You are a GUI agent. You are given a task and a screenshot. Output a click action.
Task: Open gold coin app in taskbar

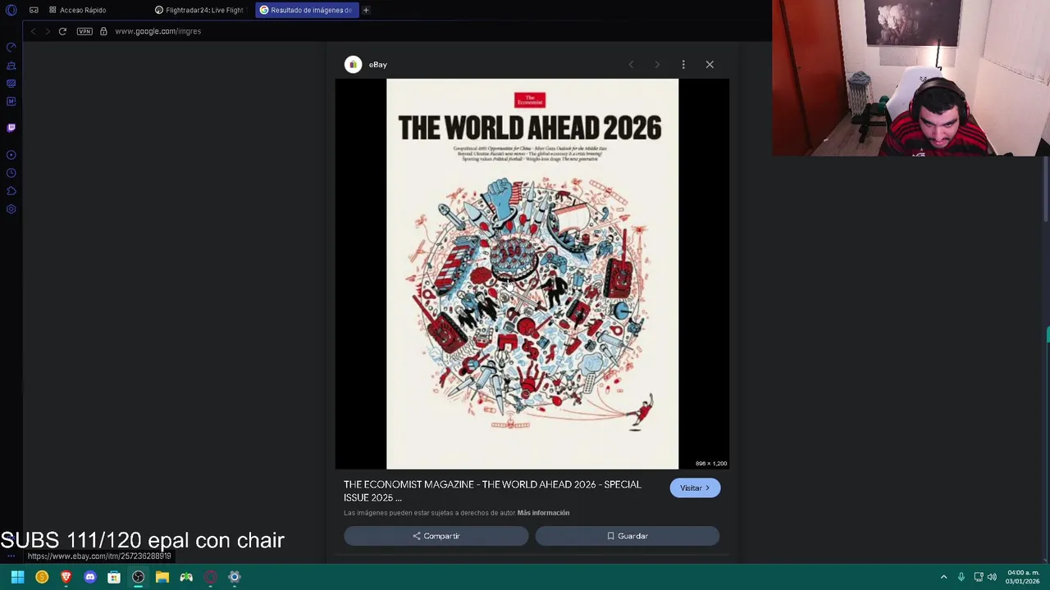click(x=42, y=577)
